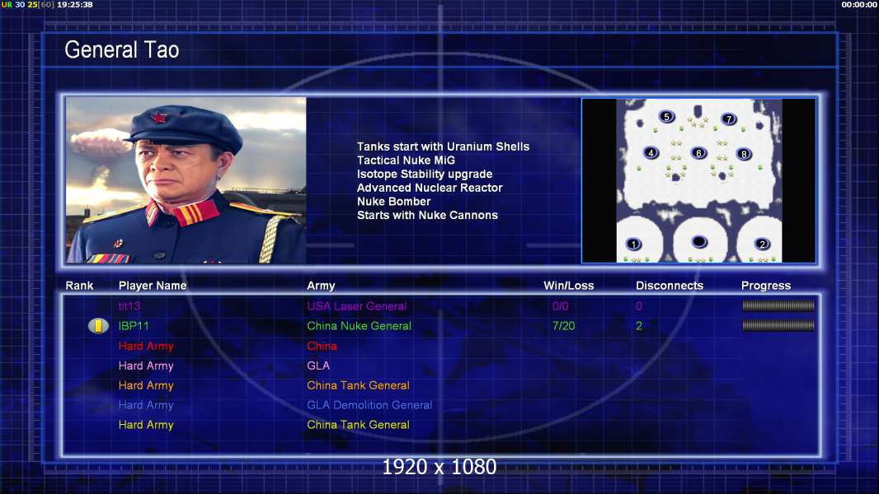Pick start position marker 6 on the map
This screenshot has height=494, width=879.
[698, 153]
